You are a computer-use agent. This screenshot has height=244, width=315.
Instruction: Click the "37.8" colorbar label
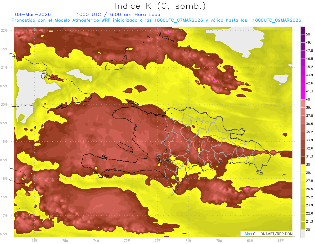pyautogui.click(x=309, y=116)
